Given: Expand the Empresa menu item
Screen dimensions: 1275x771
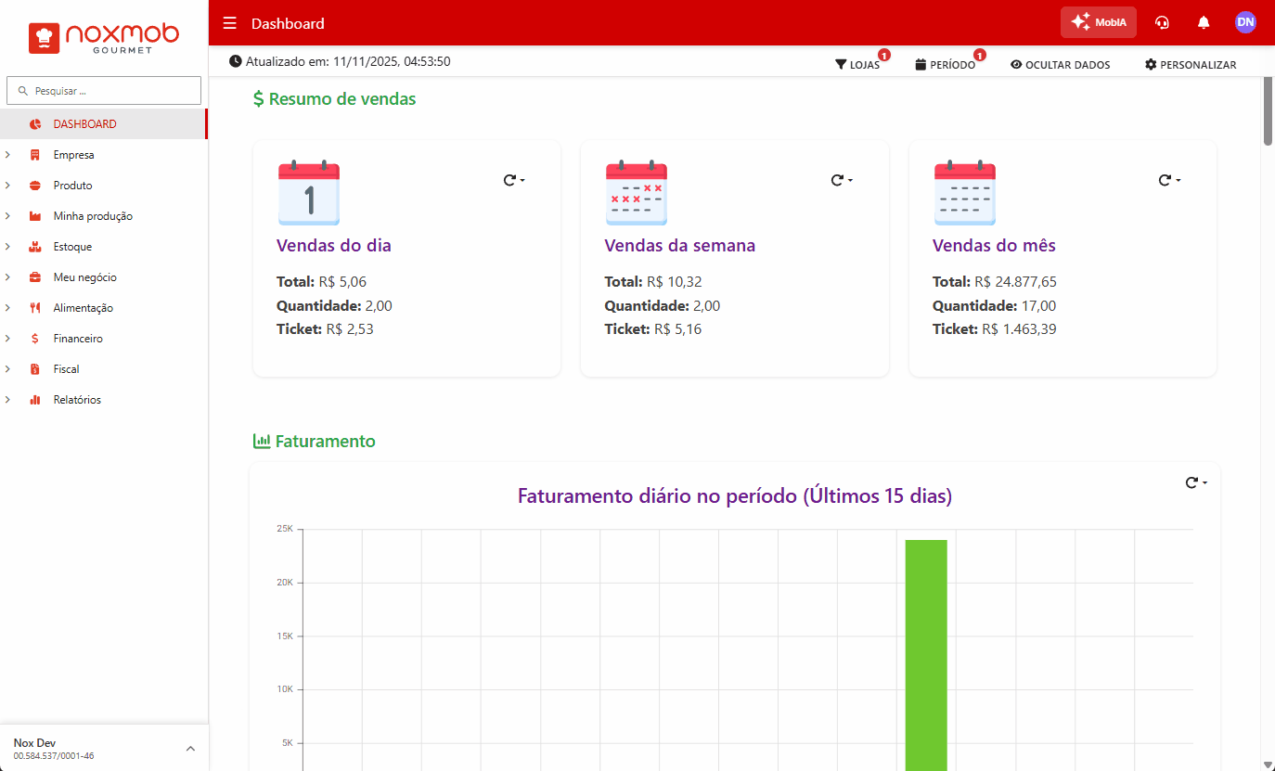Looking at the screenshot, I should 73,155.
